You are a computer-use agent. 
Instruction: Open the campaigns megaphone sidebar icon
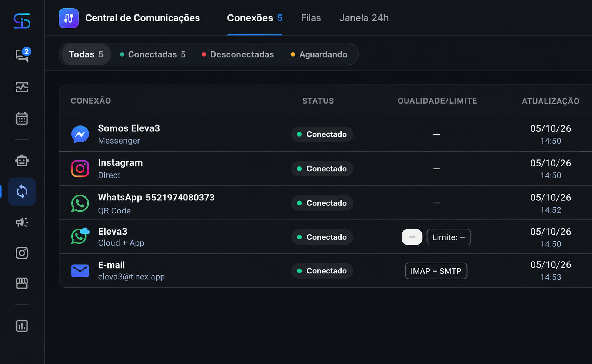tap(22, 222)
